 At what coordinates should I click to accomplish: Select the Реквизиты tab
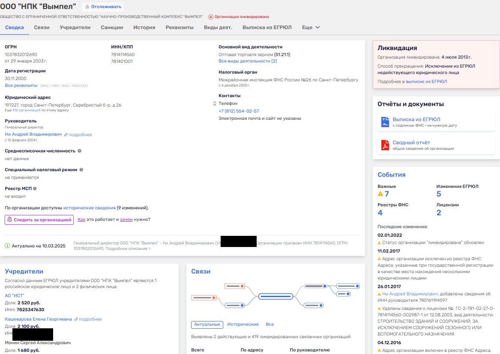[x=180, y=27]
